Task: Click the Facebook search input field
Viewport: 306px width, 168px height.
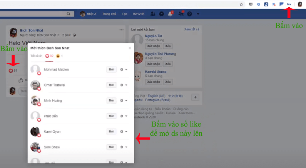Action: point(33,13)
